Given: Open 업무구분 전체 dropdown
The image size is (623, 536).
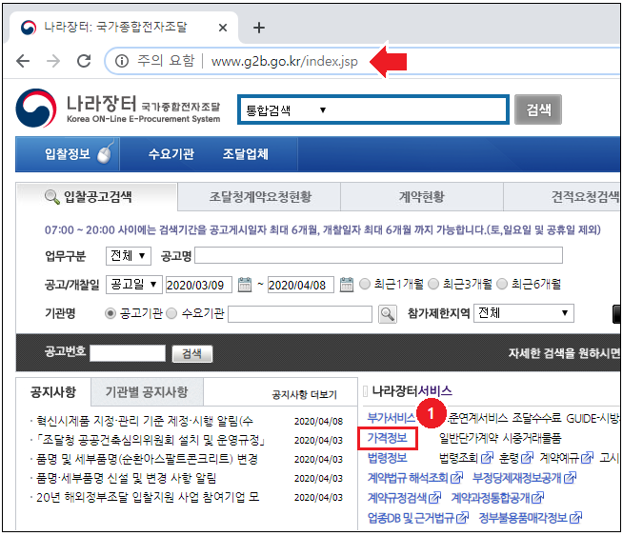Looking at the screenshot, I should tap(129, 256).
